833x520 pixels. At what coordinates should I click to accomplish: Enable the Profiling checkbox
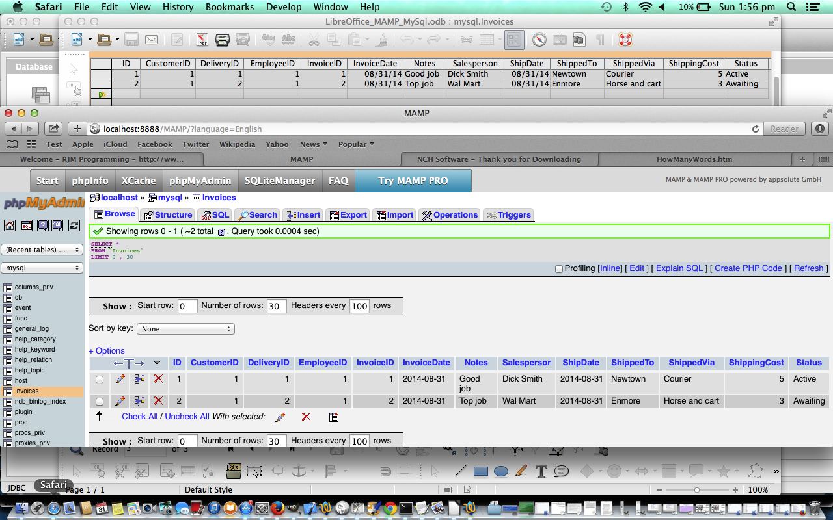tap(558, 269)
